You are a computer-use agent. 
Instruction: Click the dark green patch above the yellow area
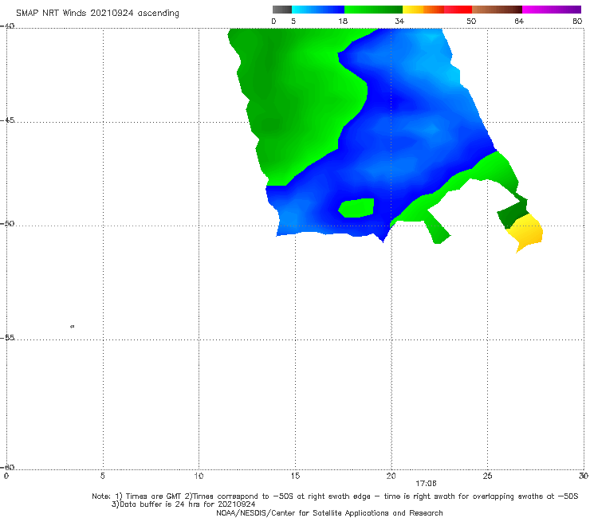tap(513, 214)
